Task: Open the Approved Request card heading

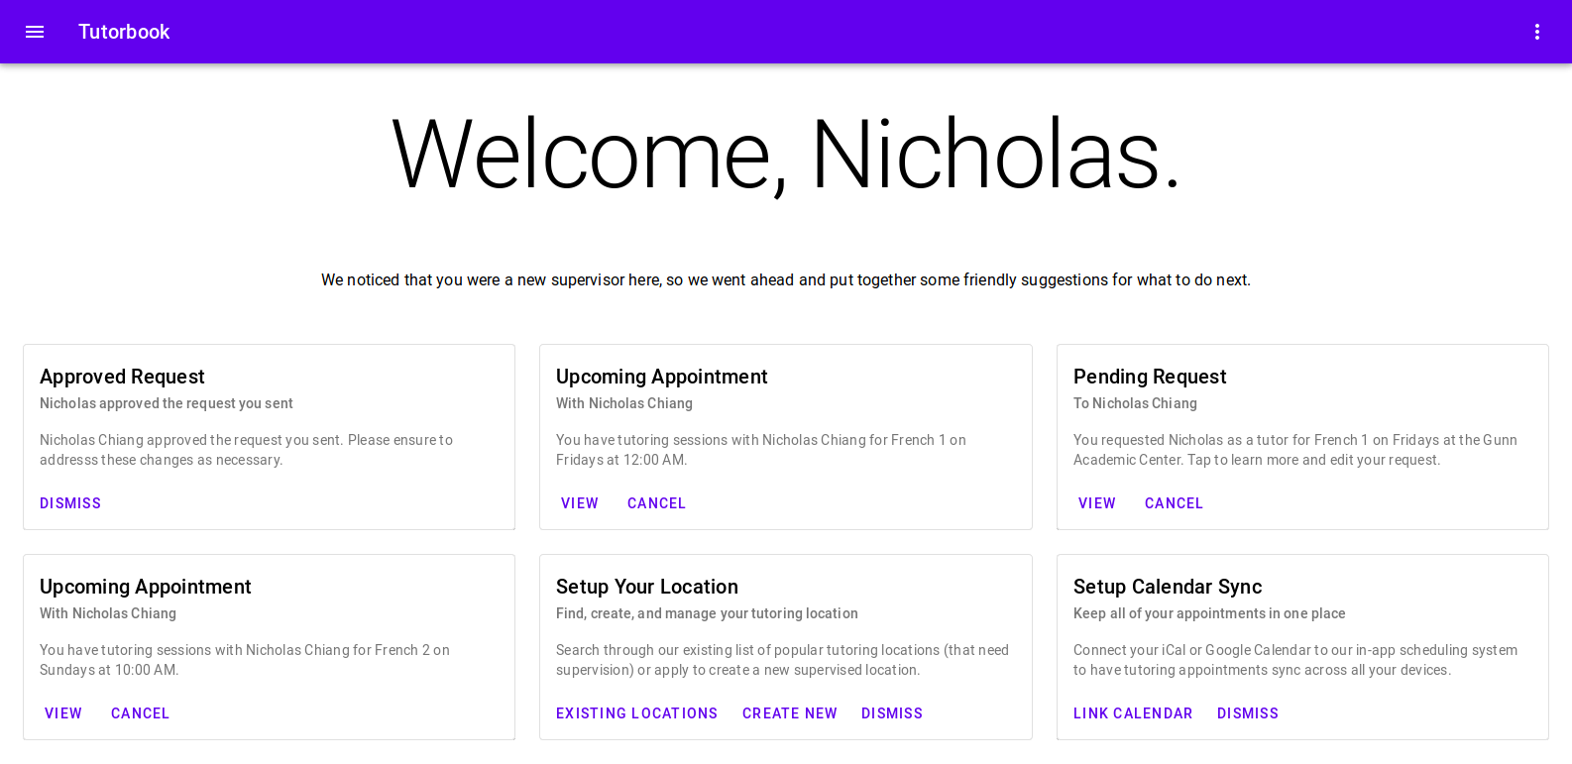Action: [122, 377]
